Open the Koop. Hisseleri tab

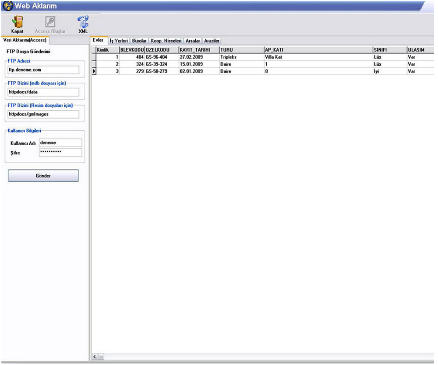click(x=166, y=41)
